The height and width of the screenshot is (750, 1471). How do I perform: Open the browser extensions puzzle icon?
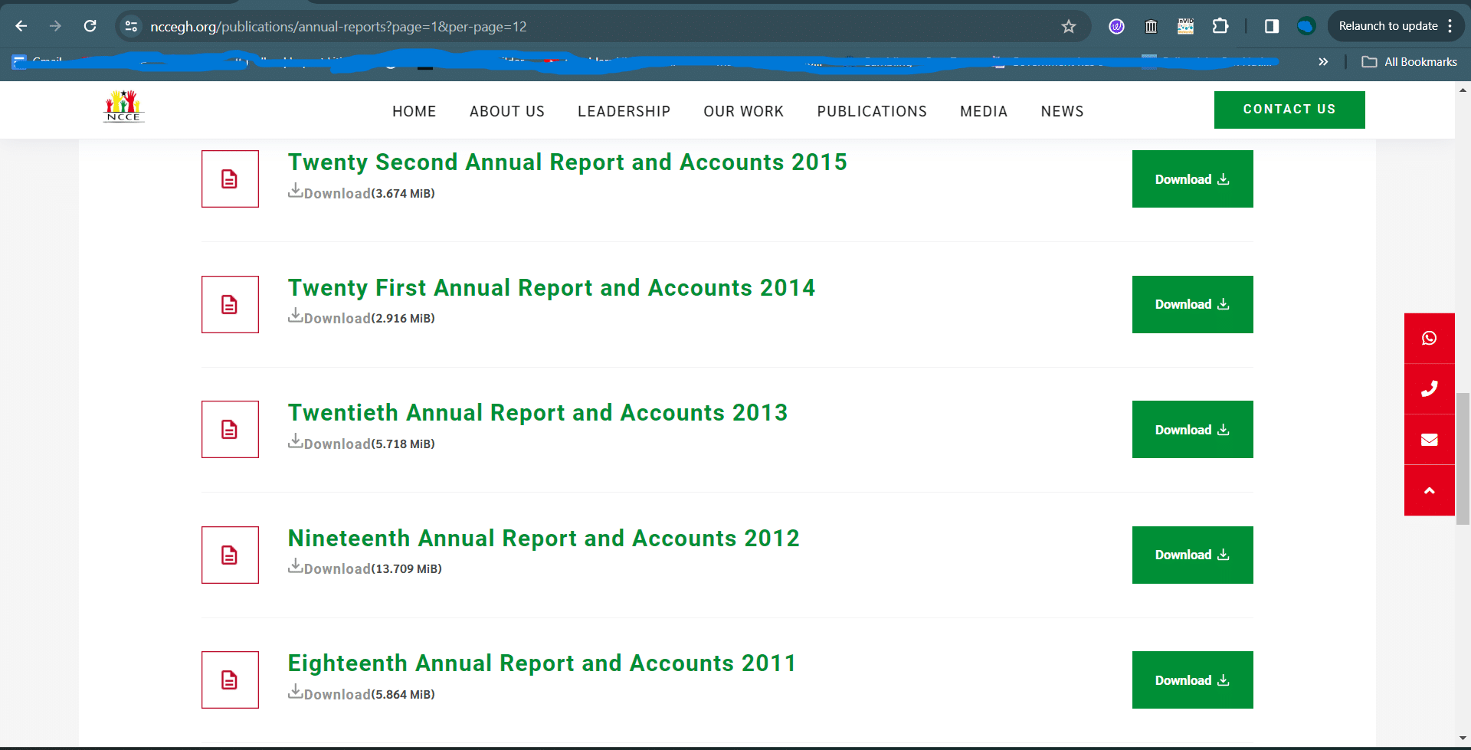(x=1220, y=27)
